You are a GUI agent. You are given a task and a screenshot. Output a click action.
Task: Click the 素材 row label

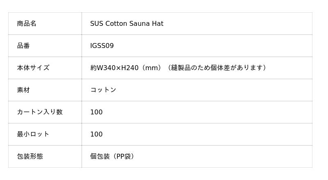click(x=23, y=90)
